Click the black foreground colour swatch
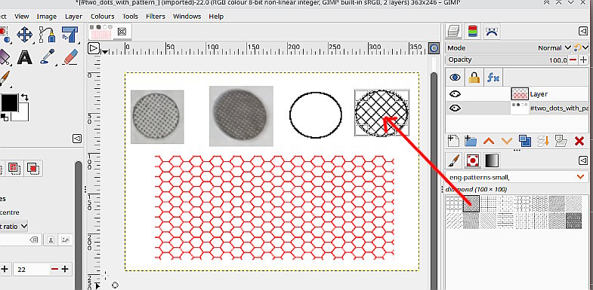The height and width of the screenshot is (290, 593). click(x=9, y=103)
